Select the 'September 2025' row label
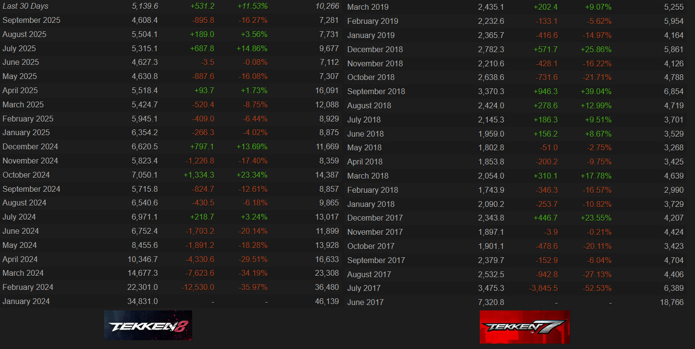Viewport: 695px width, 349px height. [x=31, y=20]
